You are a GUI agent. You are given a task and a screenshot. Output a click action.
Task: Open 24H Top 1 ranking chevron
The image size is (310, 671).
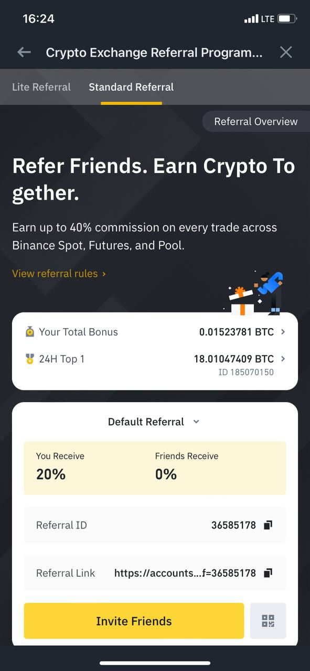[283, 359]
